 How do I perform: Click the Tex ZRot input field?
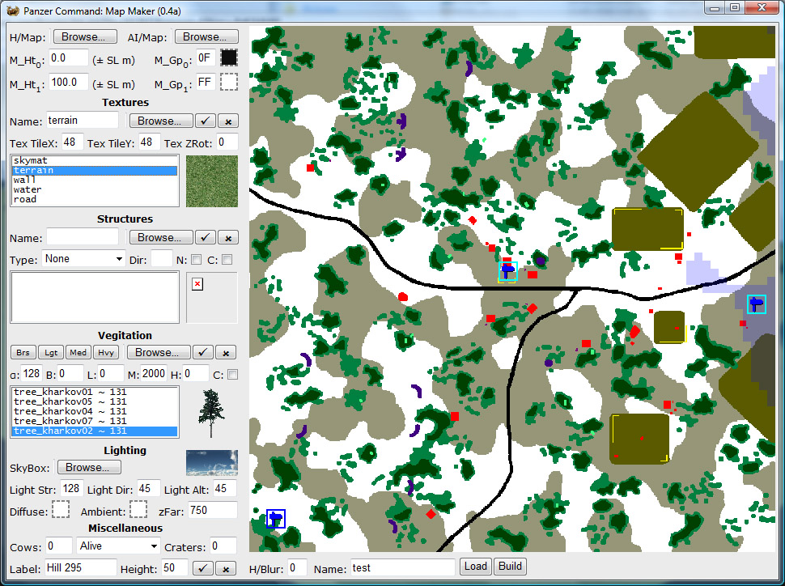coord(227,142)
